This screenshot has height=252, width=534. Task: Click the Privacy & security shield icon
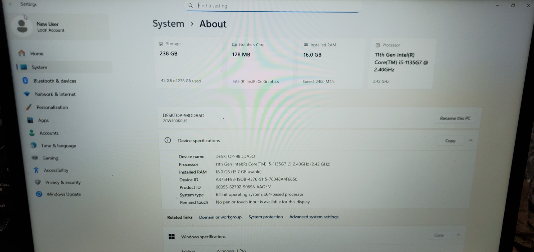[38, 182]
